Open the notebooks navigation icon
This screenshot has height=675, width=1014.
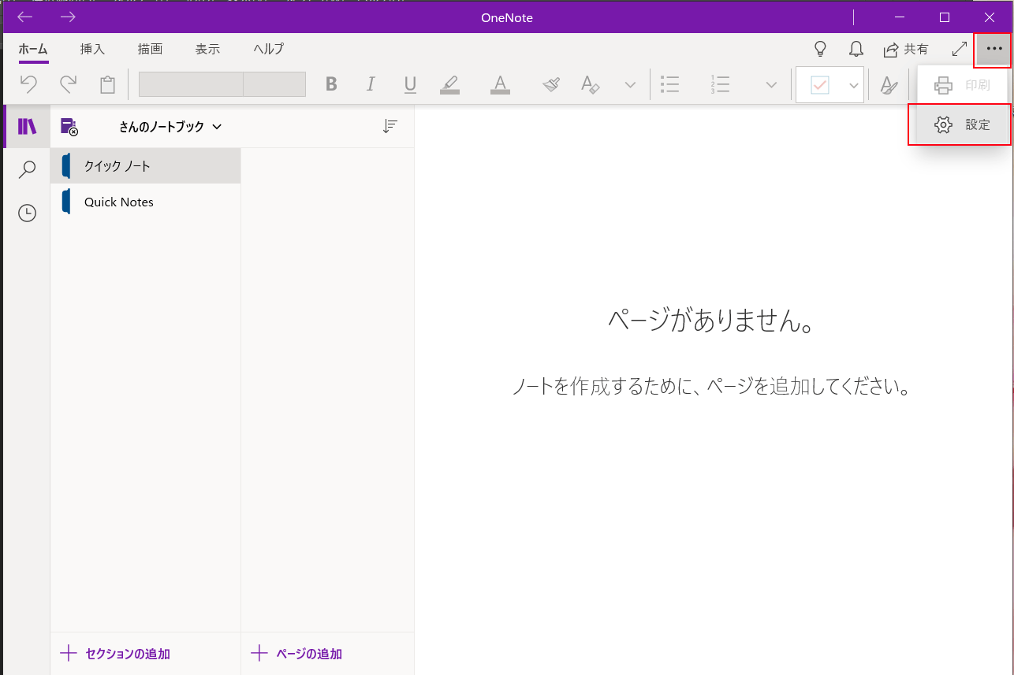[x=27, y=127]
